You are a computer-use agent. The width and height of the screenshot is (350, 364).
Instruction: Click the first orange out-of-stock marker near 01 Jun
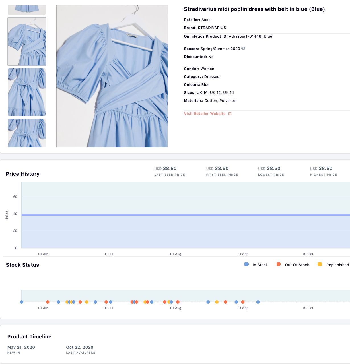click(48, 302)
